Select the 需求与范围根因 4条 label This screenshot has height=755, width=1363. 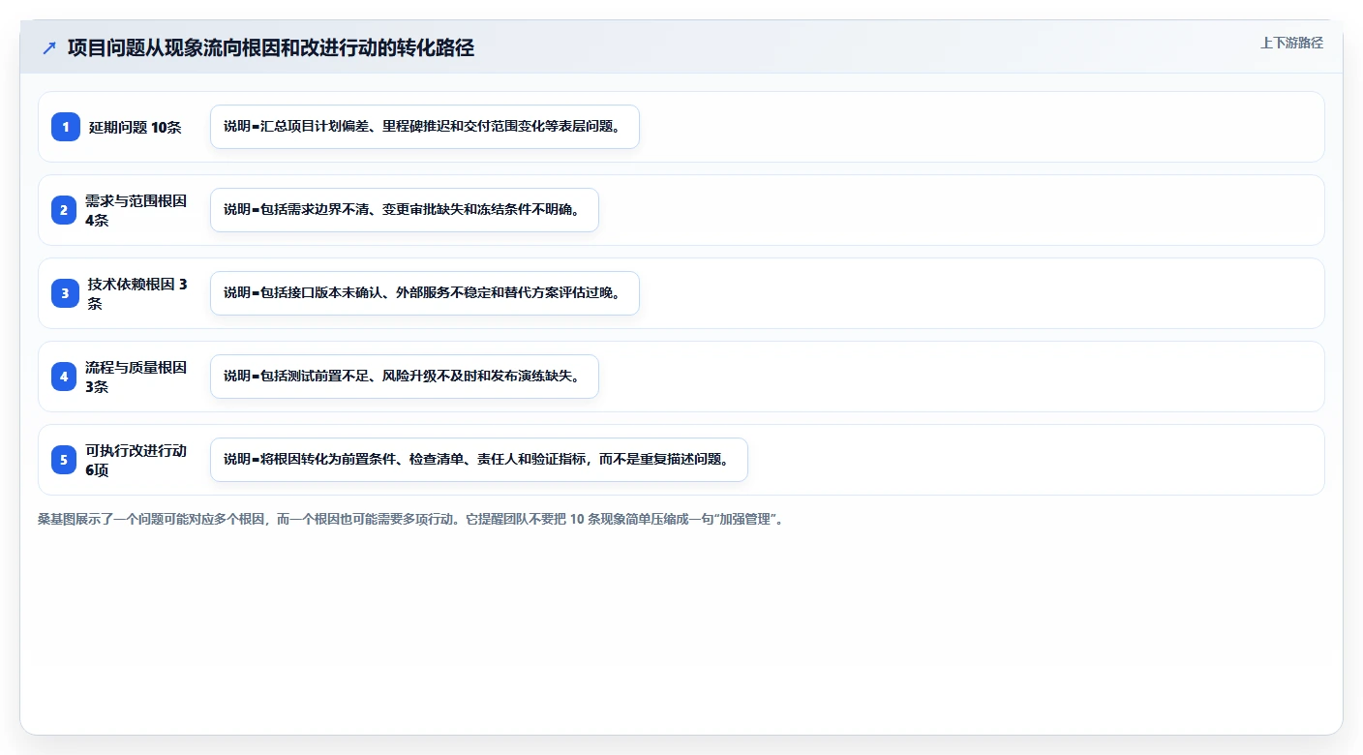point(136,210)
